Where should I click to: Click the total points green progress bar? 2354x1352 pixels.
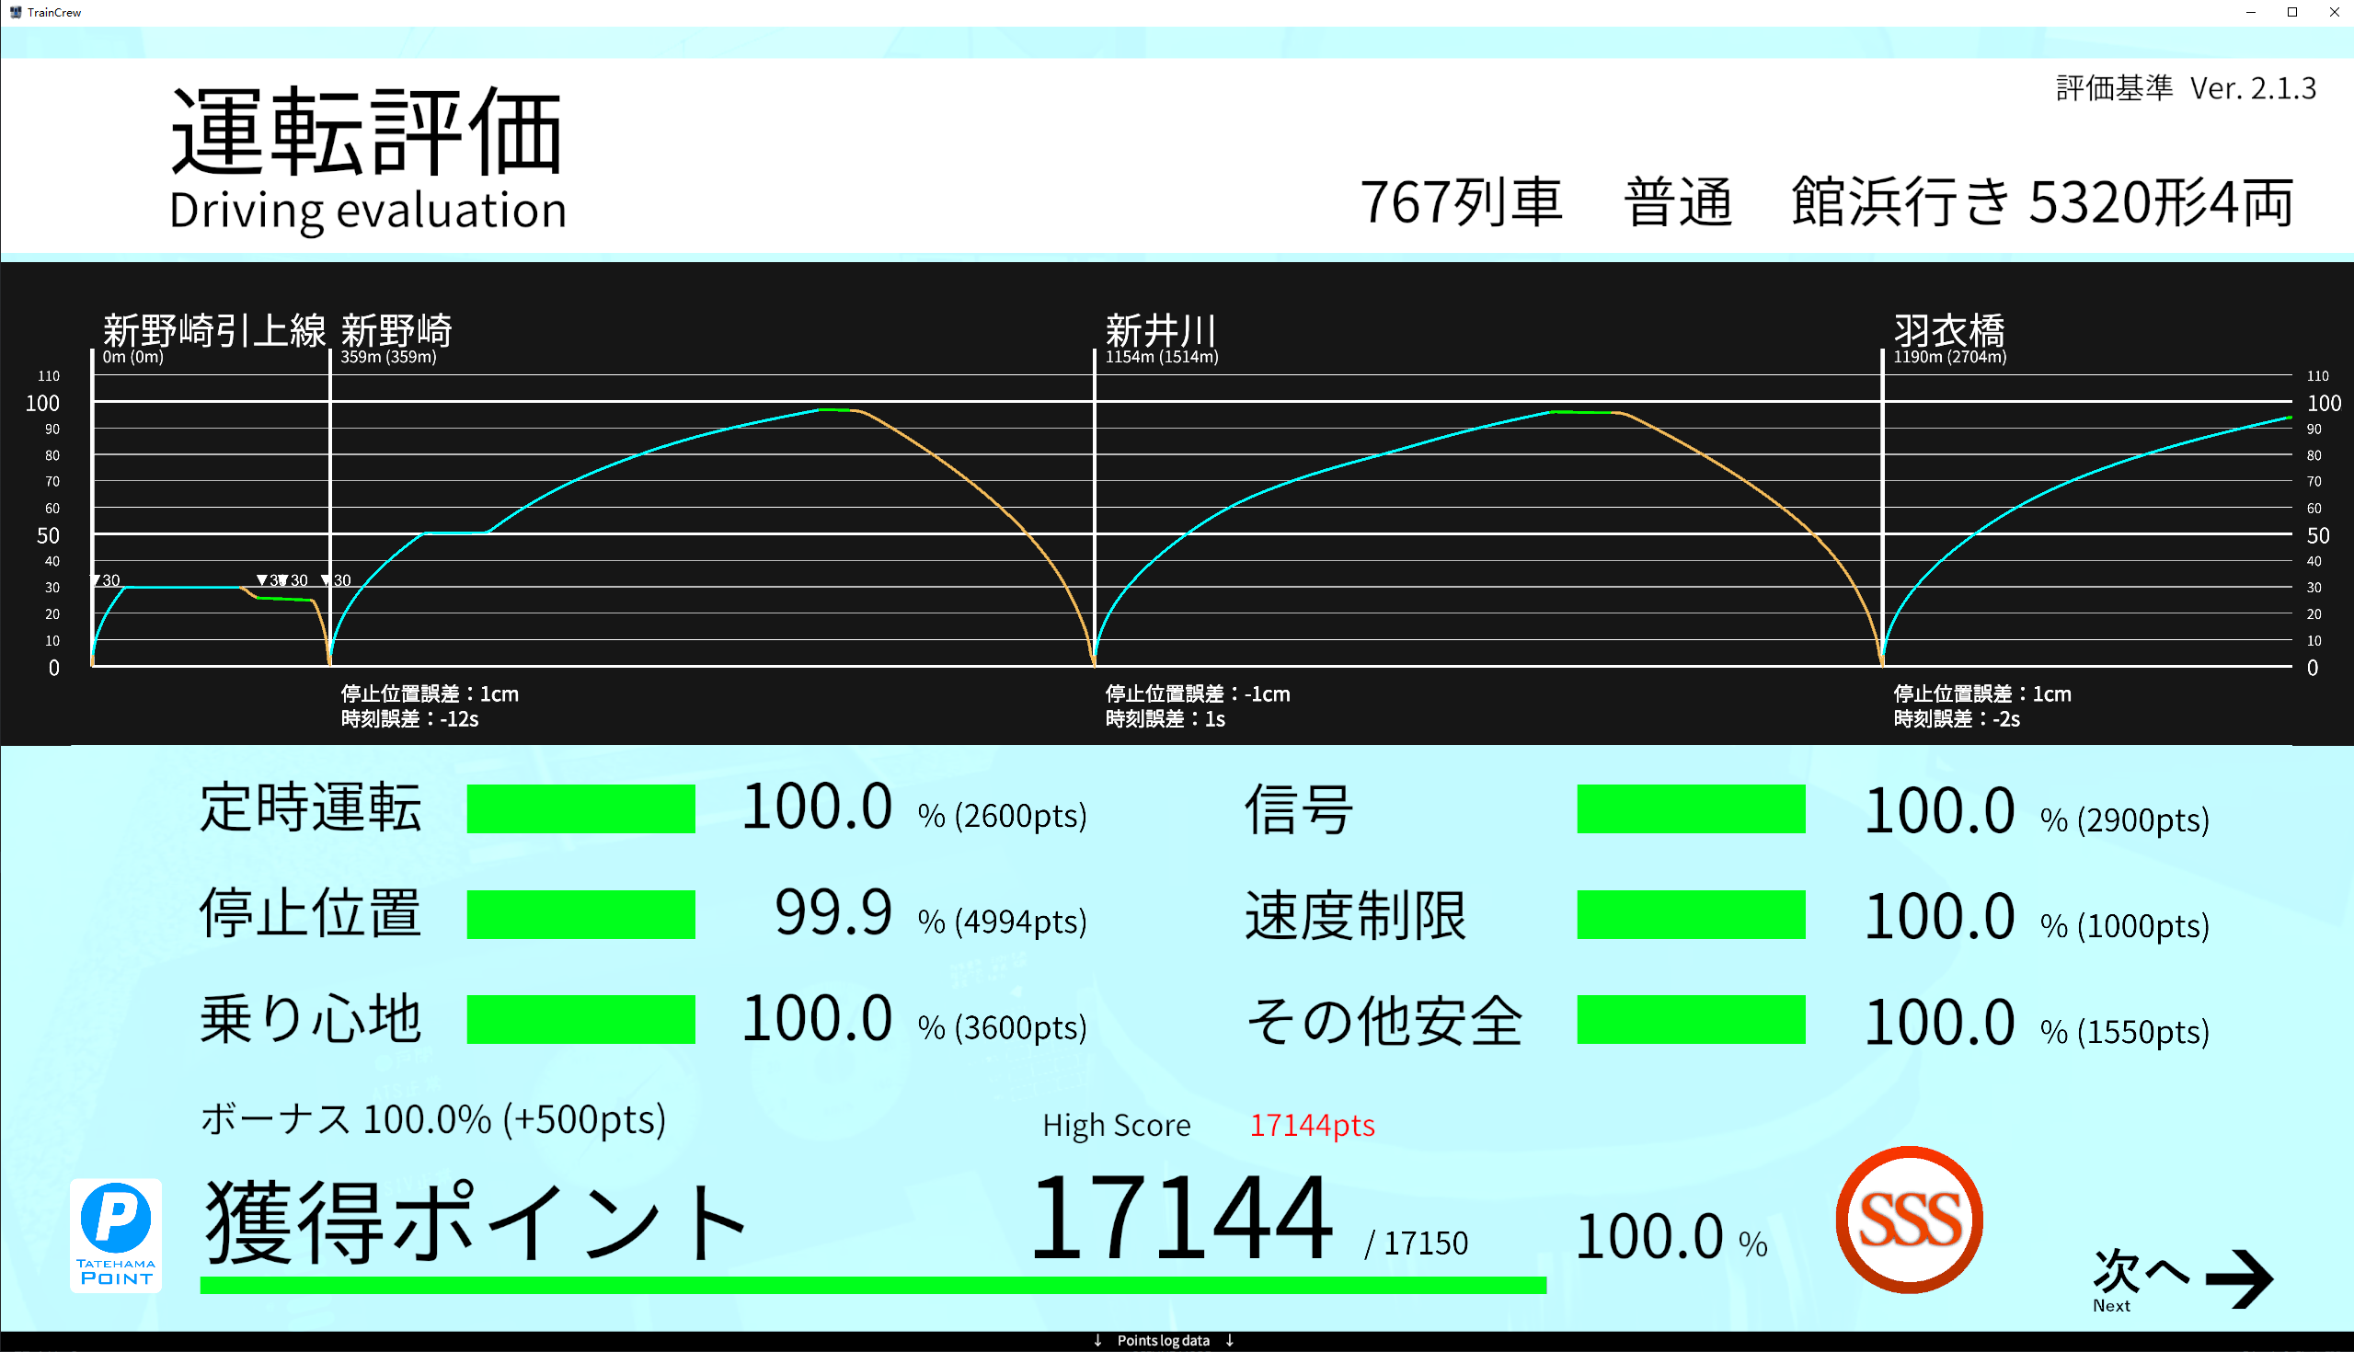pyautogui.click(x=873, y=1285)
